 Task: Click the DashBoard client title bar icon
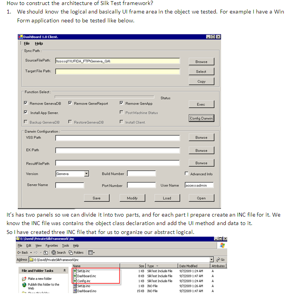(20, 37)
